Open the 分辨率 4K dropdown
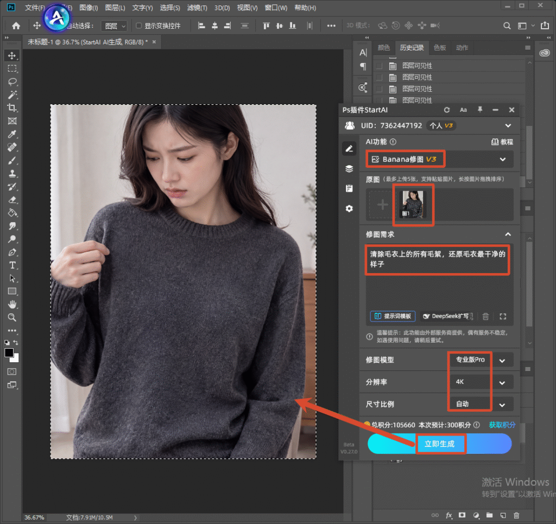This screenshot has height=524, width=556. click(481, 382)
